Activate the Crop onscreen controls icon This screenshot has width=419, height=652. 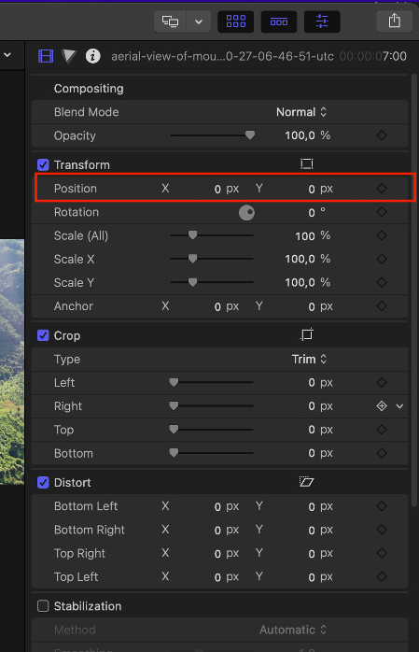click(306, 334)
